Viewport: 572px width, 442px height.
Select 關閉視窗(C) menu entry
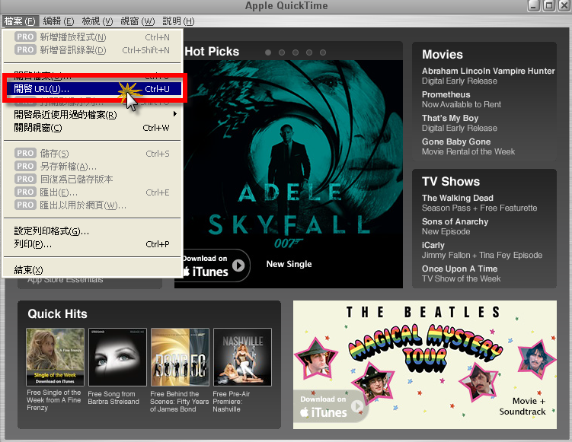(x=93, y=128)
